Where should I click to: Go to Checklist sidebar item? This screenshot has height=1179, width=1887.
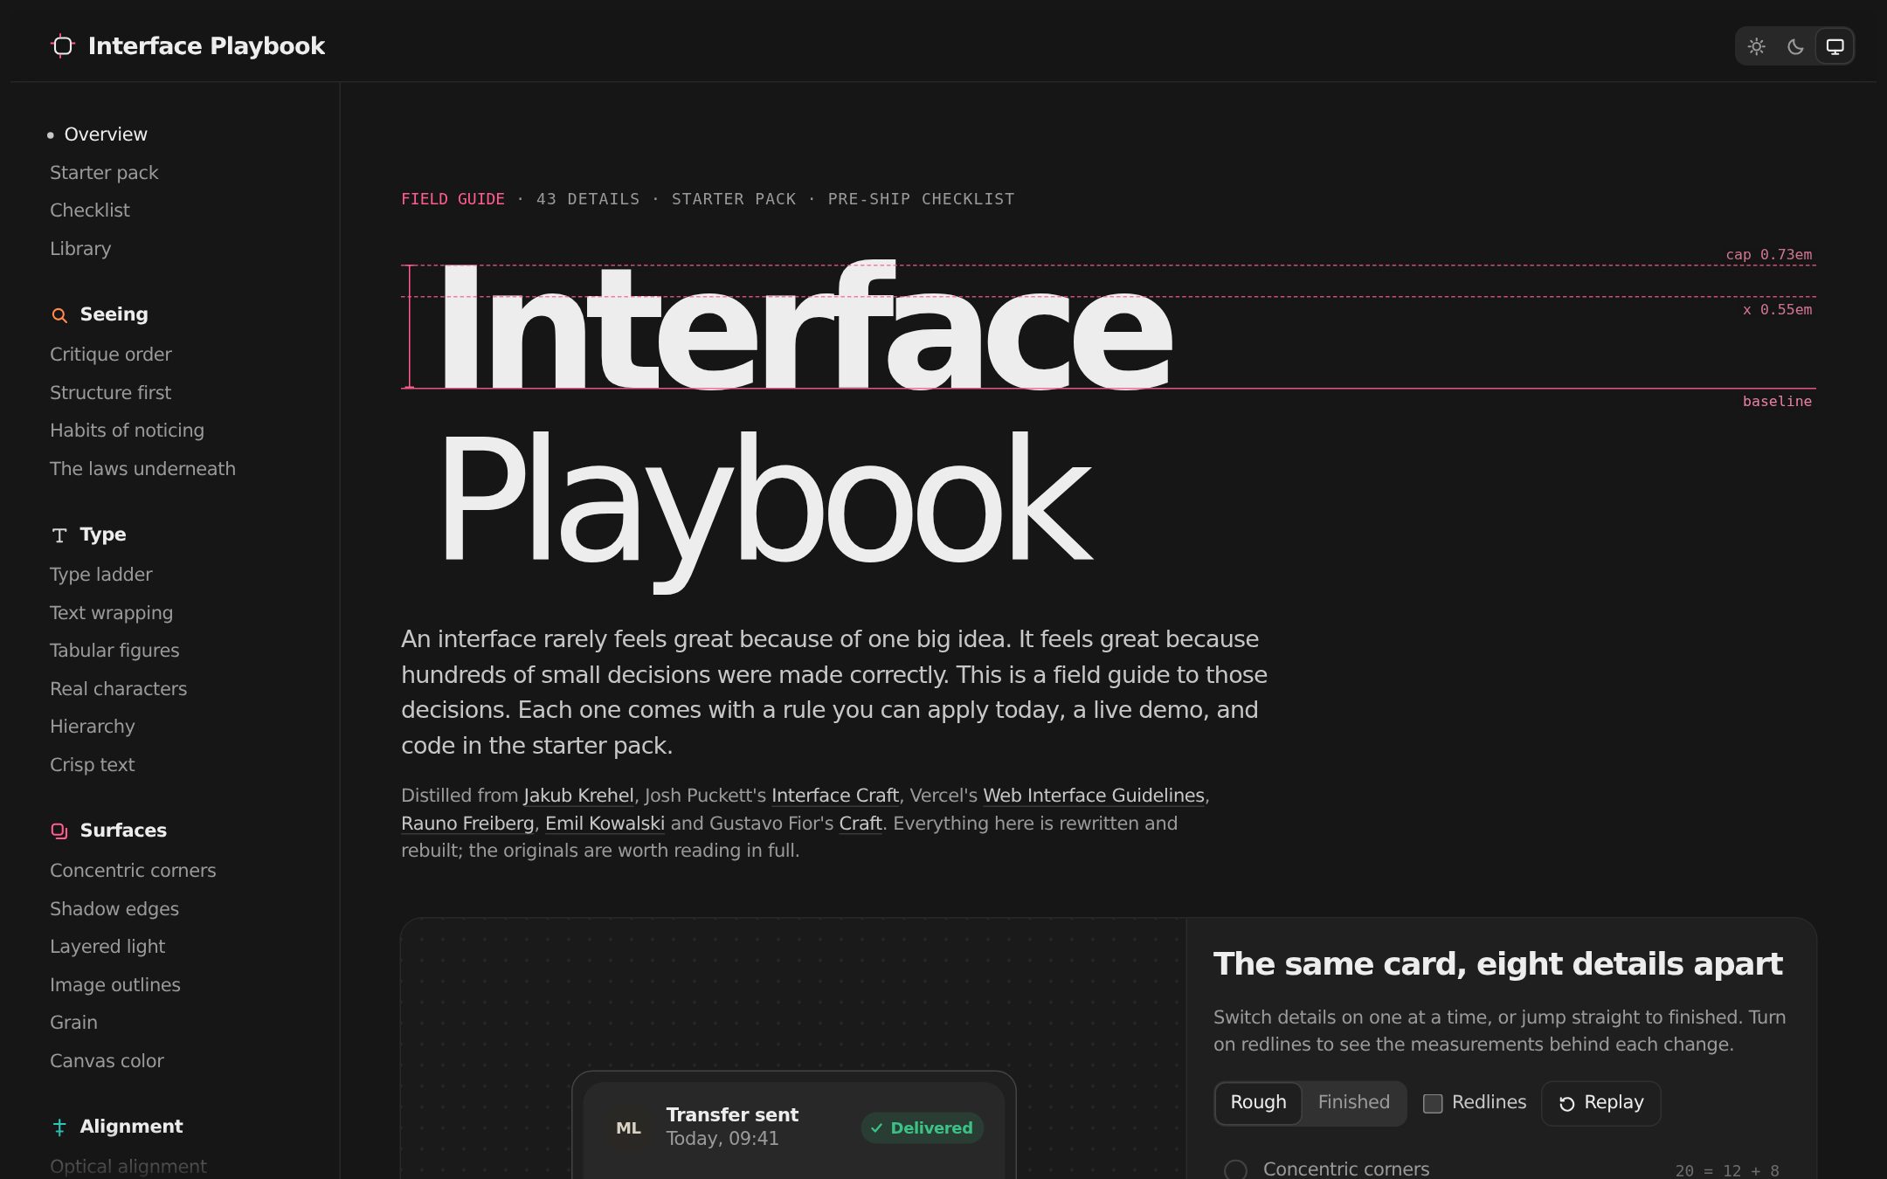90,210
